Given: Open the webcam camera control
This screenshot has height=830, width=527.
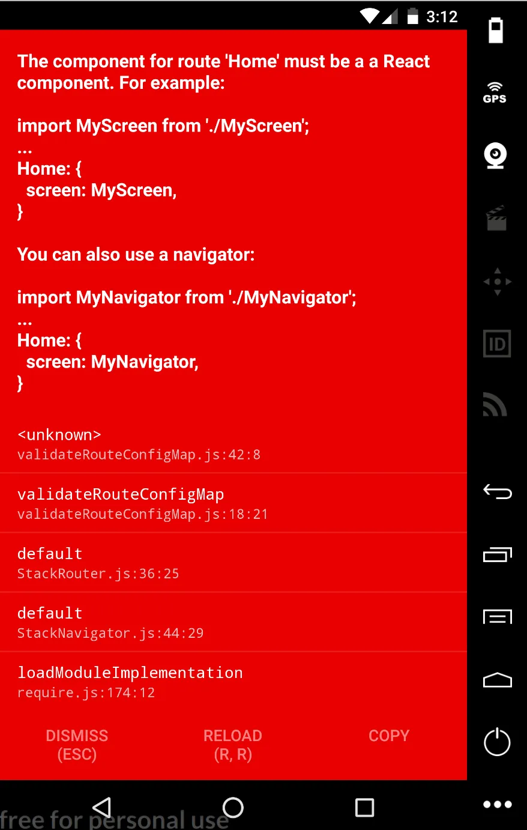Looking at the screenshot, I should click(x=495, y=156).
